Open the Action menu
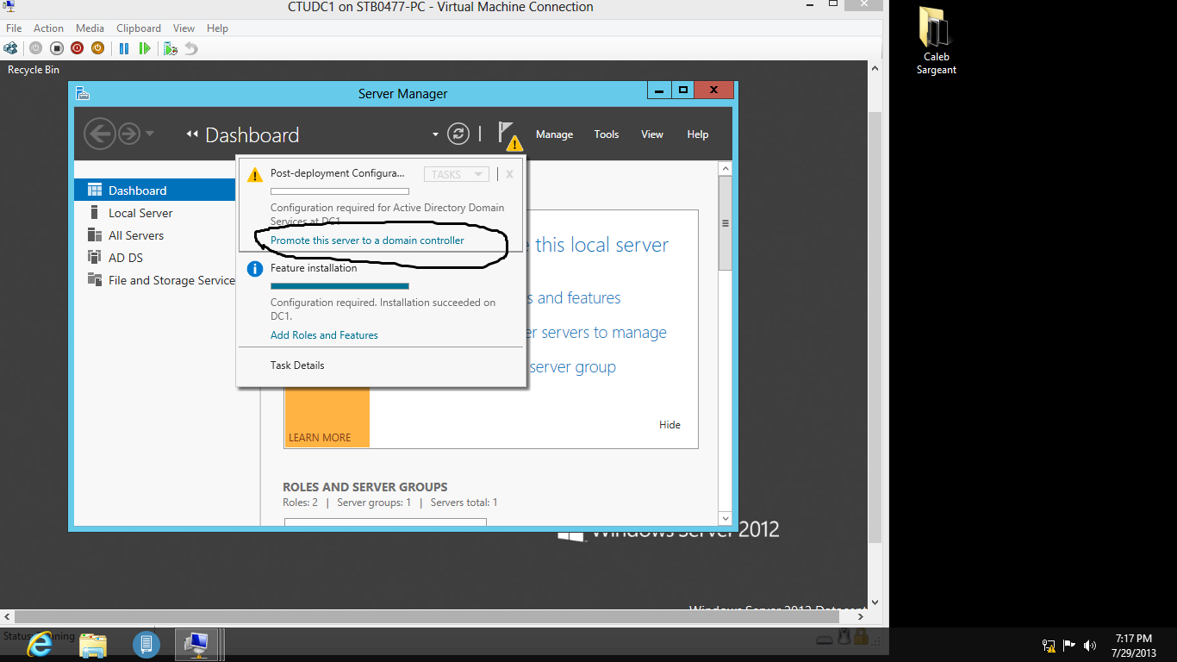The image size is (1177, 662). pos(49,28)
